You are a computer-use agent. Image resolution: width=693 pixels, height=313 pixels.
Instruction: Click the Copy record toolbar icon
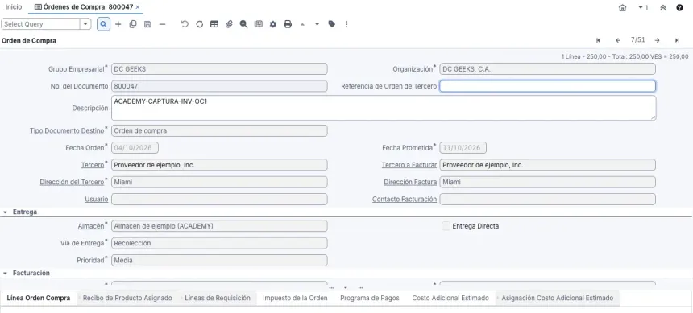point(133,24)
